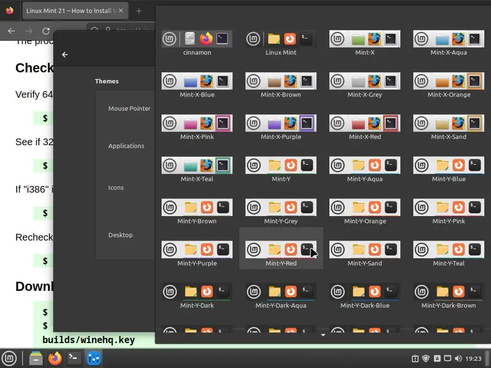
Task: Launch Firefox from the panel
Action: 55,358
